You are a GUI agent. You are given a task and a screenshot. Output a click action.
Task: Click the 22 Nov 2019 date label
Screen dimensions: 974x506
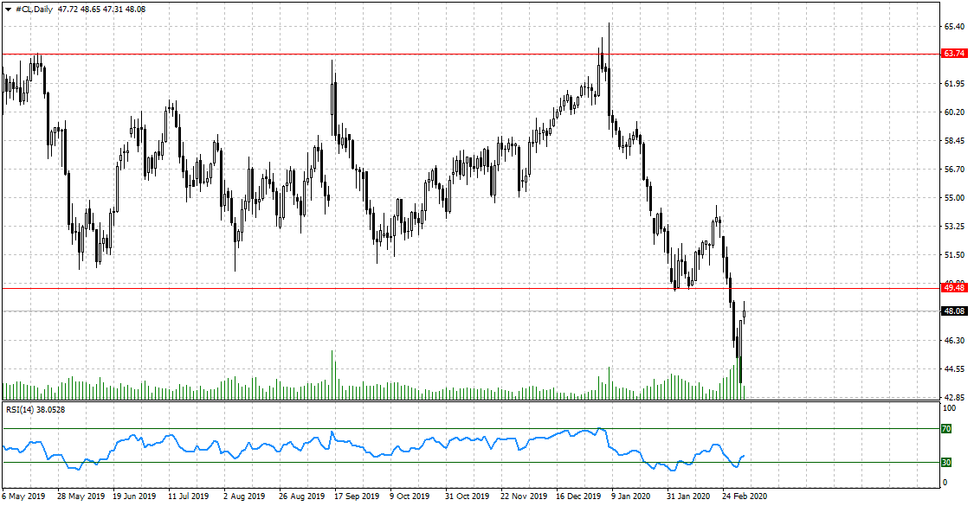point(522,496)
